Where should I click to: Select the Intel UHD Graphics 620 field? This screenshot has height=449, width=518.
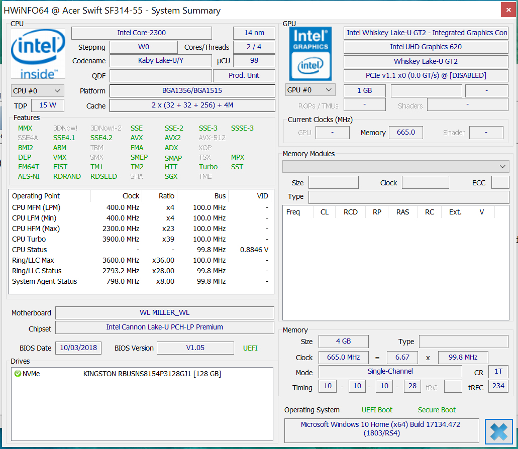coord(426,47)
